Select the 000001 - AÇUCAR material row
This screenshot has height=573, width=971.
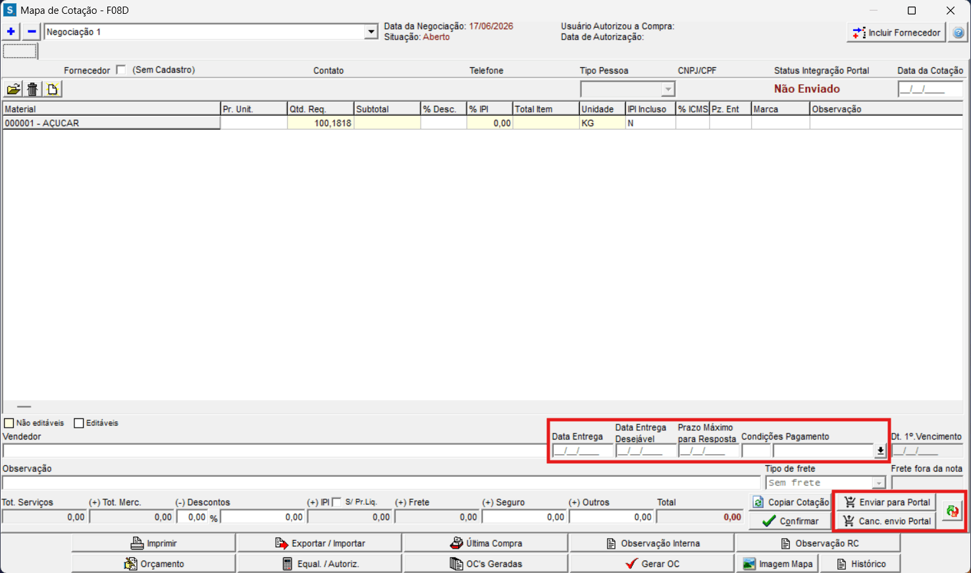pos(111,123)
